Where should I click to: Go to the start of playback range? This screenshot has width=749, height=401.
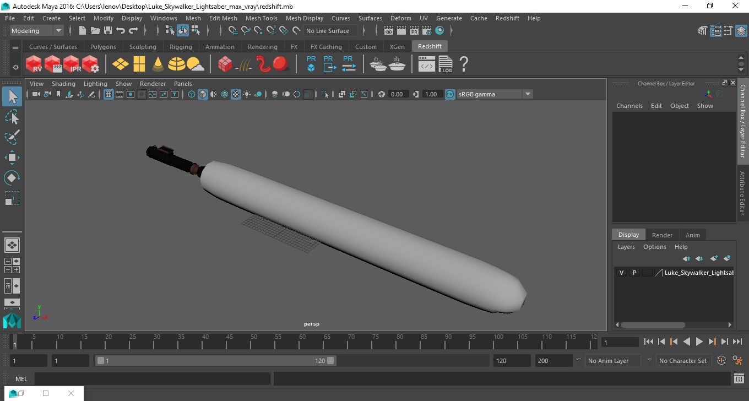[x=649, y=342]
